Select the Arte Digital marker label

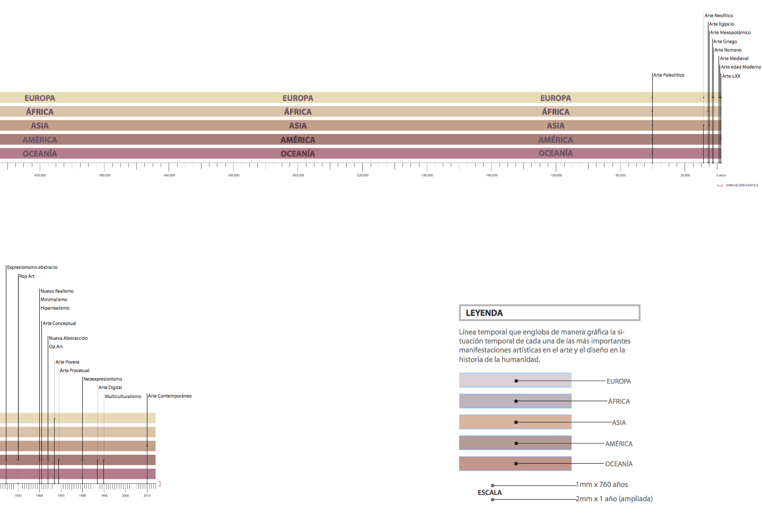(110, 387)
